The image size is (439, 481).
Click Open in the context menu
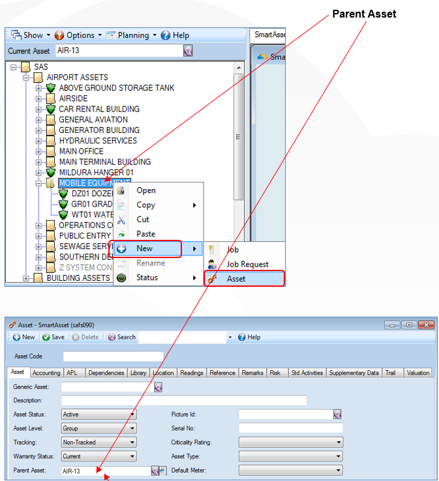click(145, 190)
